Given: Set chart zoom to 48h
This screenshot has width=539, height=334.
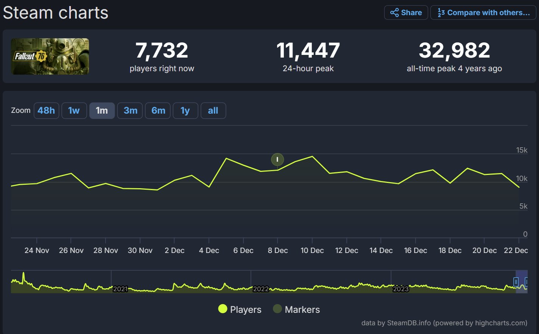Looking at the screenshot, I should point(46,111).
